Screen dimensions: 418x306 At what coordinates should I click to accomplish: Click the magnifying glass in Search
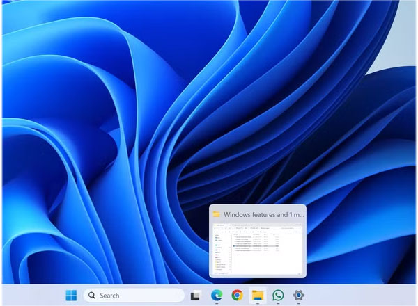pyautogui.click(x=92, y=296)
